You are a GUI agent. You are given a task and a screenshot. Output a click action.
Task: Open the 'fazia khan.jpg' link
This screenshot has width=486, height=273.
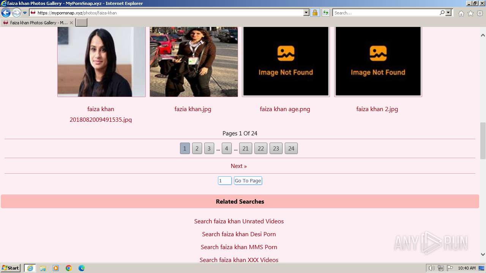[x=193, y=109]
